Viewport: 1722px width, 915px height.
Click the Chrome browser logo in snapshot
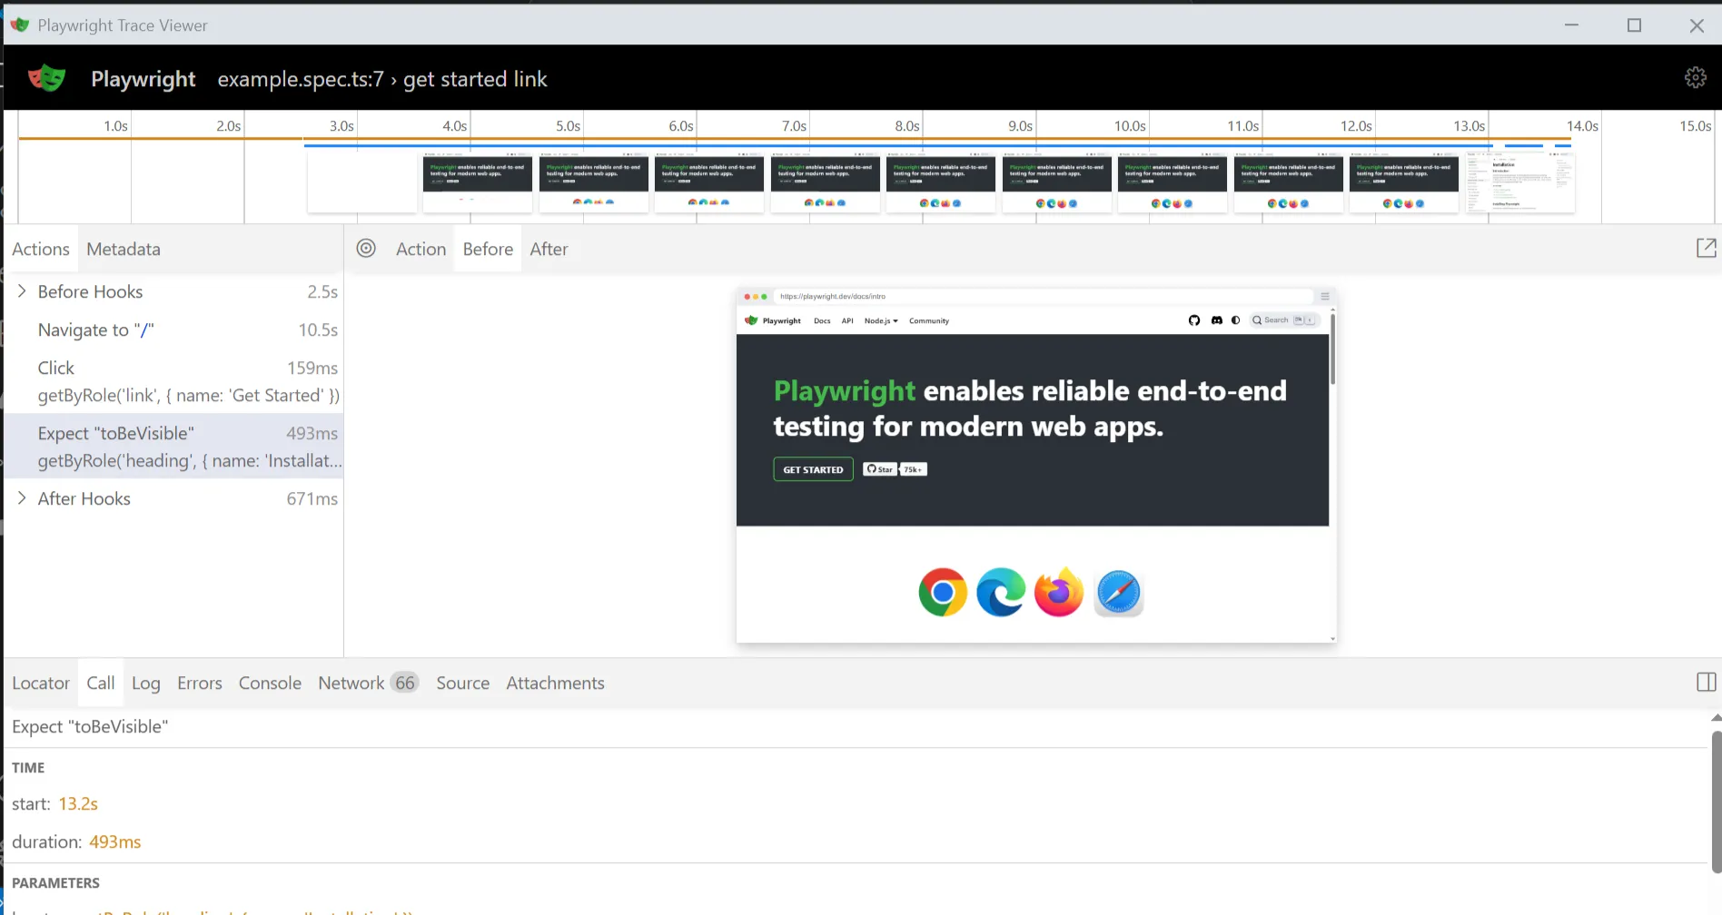[x=943, y=593]
